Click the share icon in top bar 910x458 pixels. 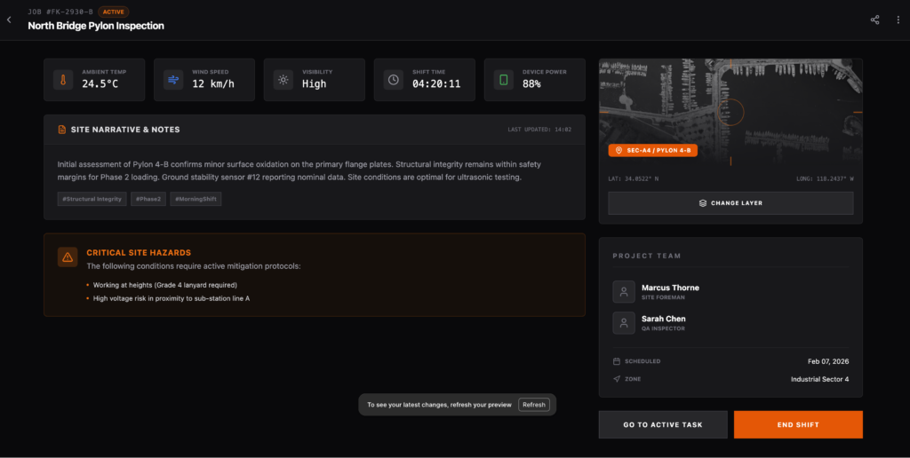[875, 20]
